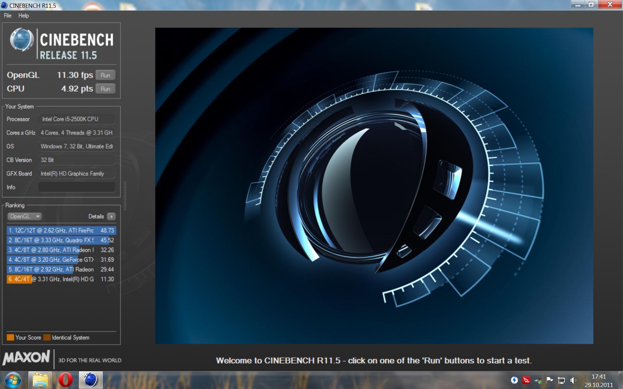Run the CPU benchmark test
623x389 pixels.
point(106,89)
